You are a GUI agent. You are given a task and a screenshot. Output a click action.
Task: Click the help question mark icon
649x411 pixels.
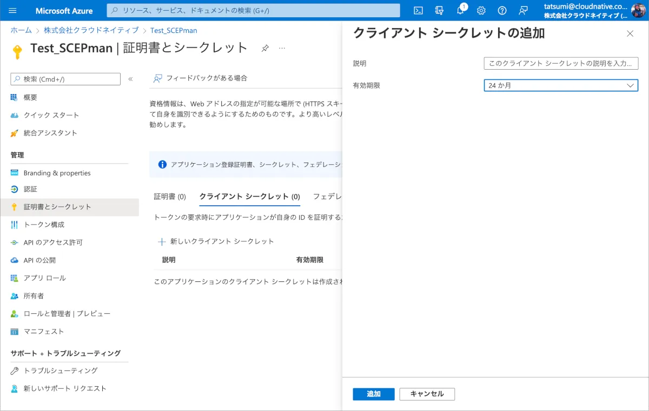pos(502,10)
